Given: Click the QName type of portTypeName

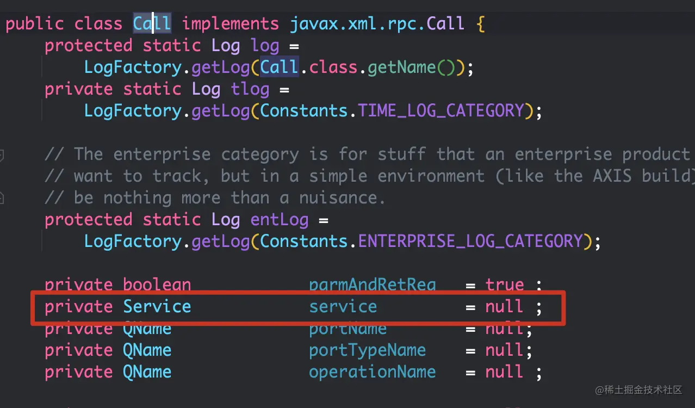Looking at the screenshot, I should coord(147,350).
